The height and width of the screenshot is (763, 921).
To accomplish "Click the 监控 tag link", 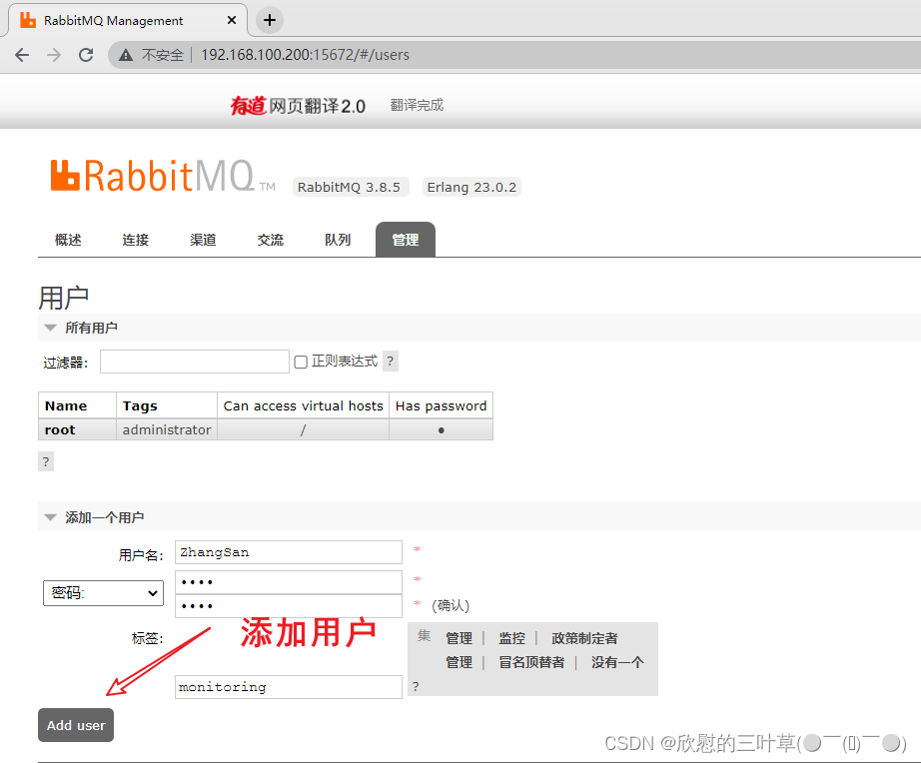I will click(x=511, y=638).
